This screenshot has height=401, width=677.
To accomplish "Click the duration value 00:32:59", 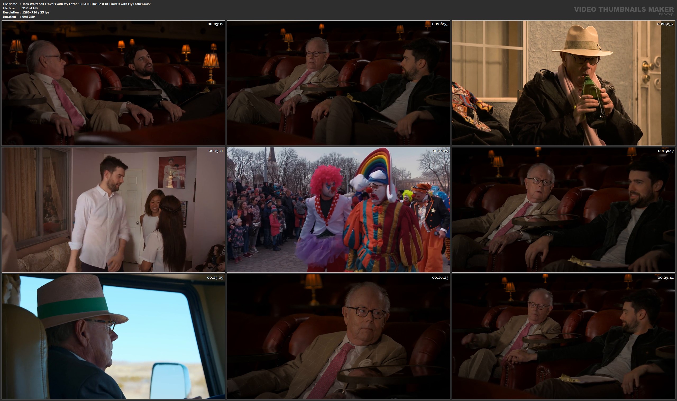I will tap(28, 17).
